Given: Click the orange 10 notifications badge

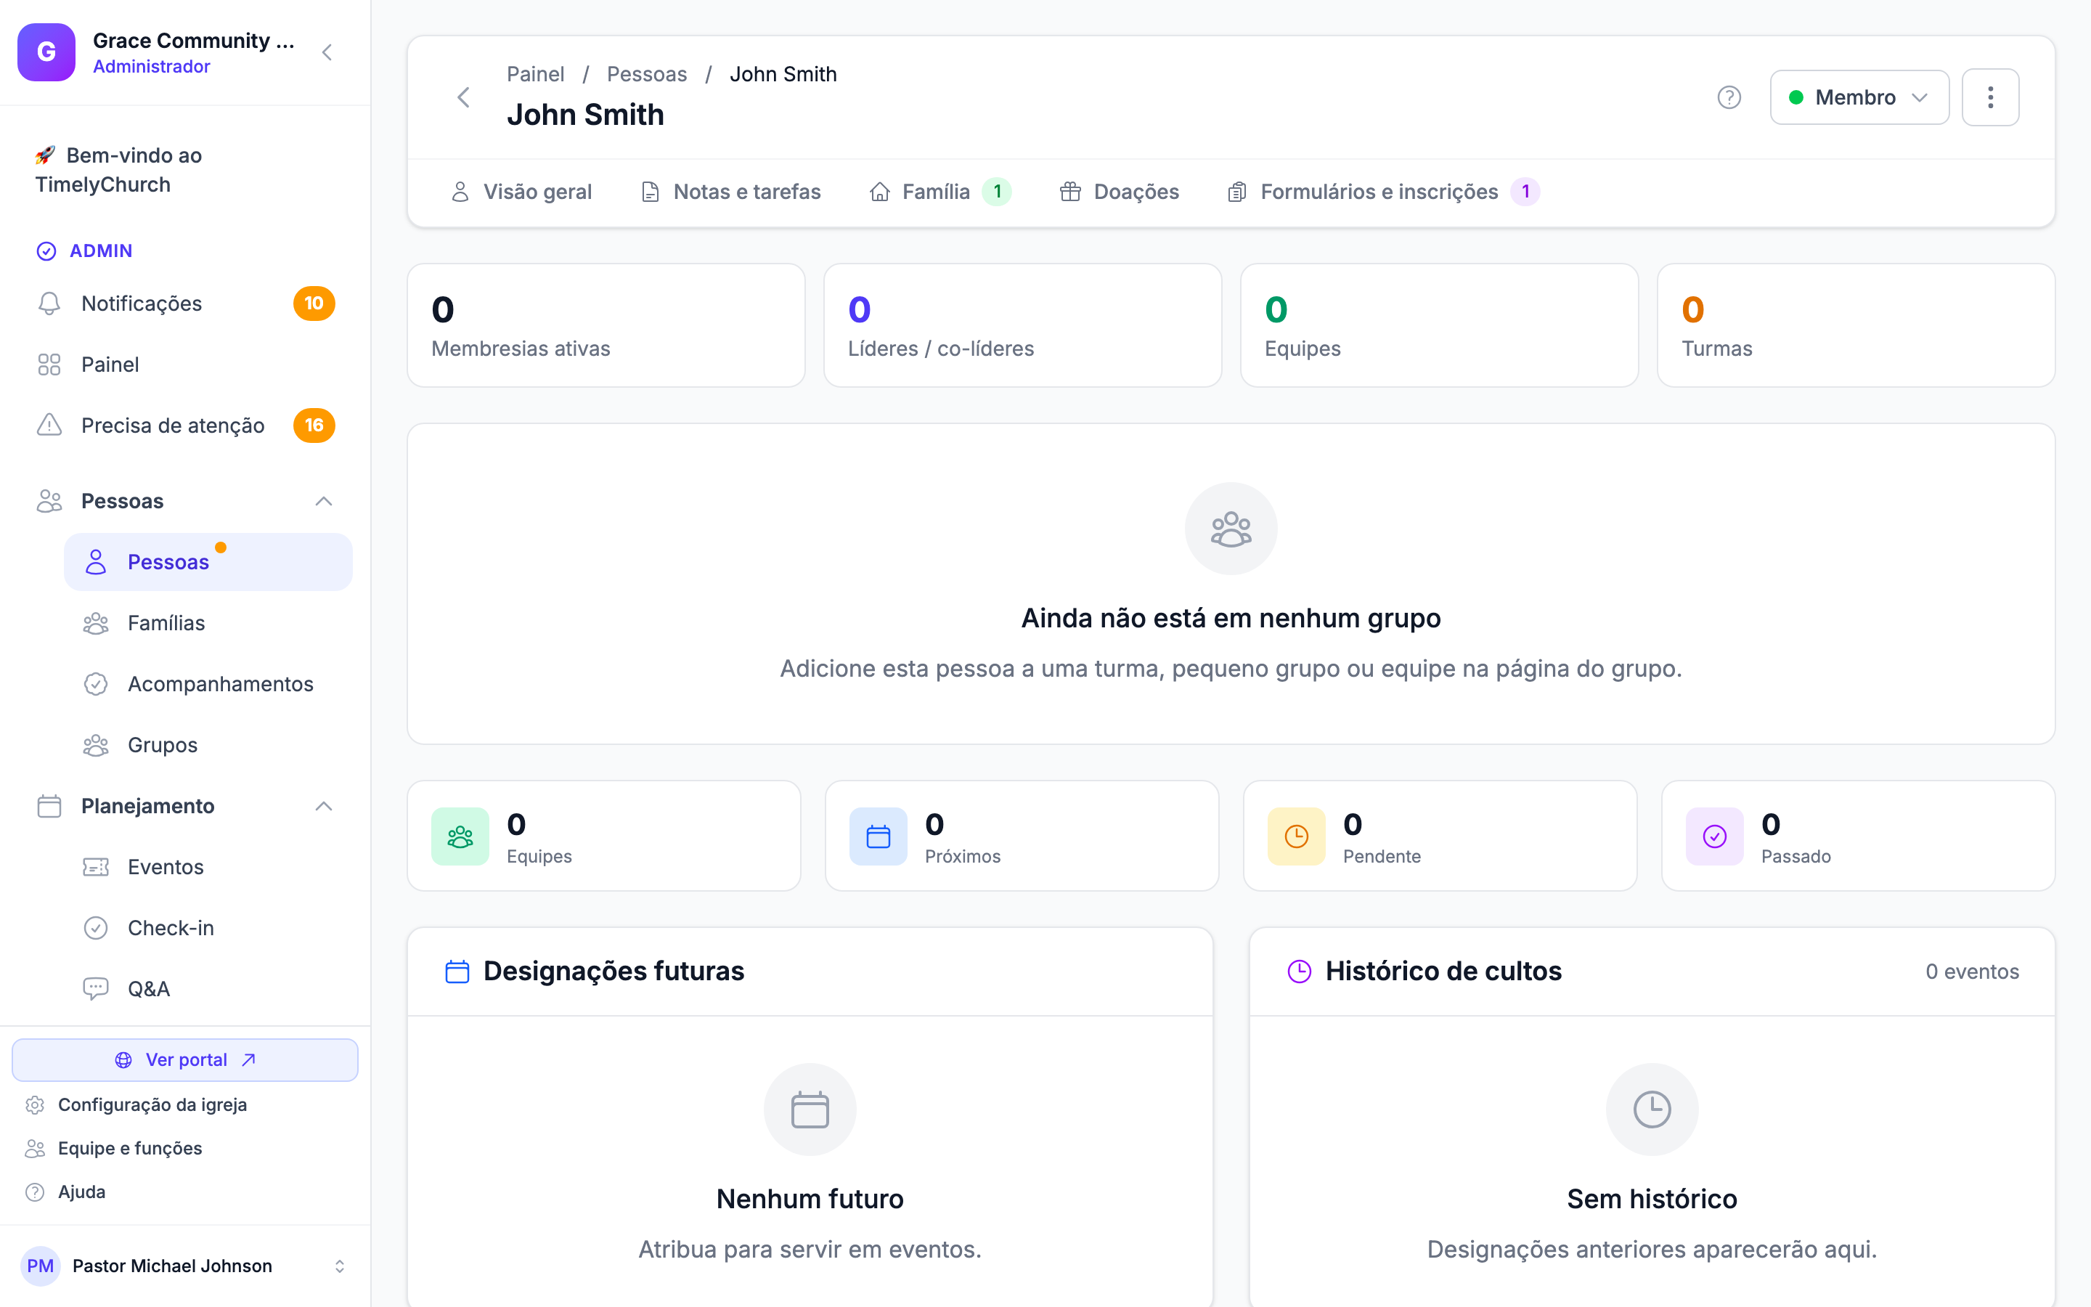Looking at the screenshot, I should click(x=314, y=304).
